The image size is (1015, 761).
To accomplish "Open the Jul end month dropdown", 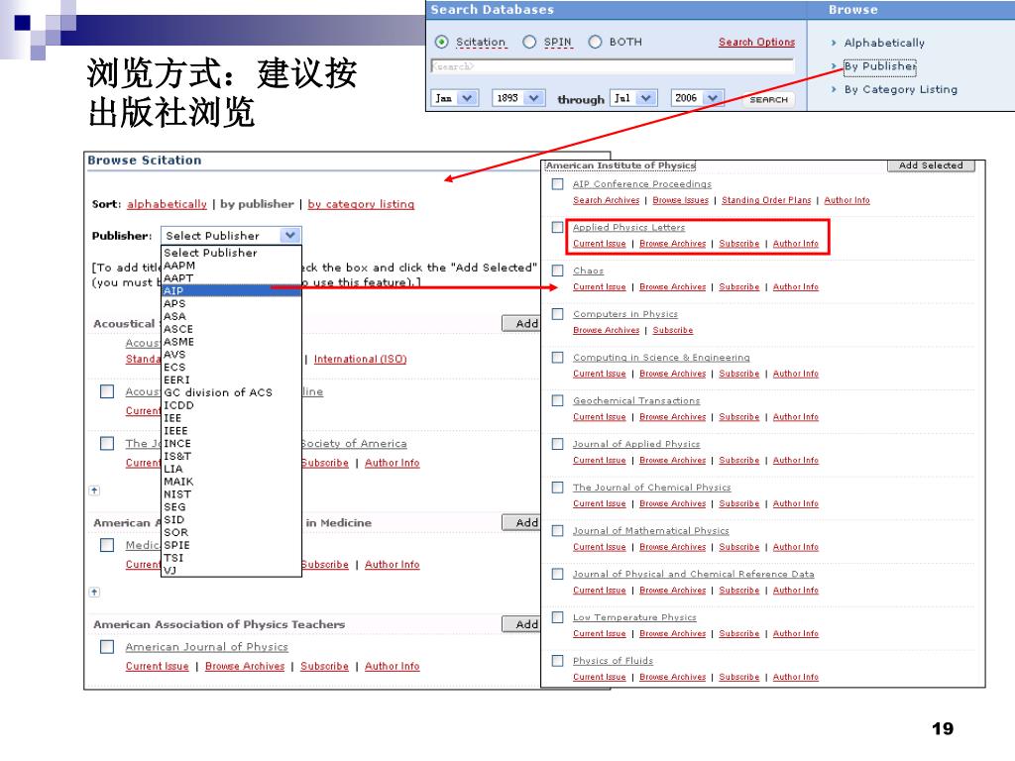I will point(633,98).
